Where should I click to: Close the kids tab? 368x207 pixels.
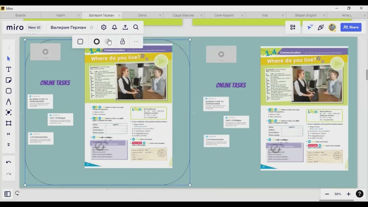(283, 16)
